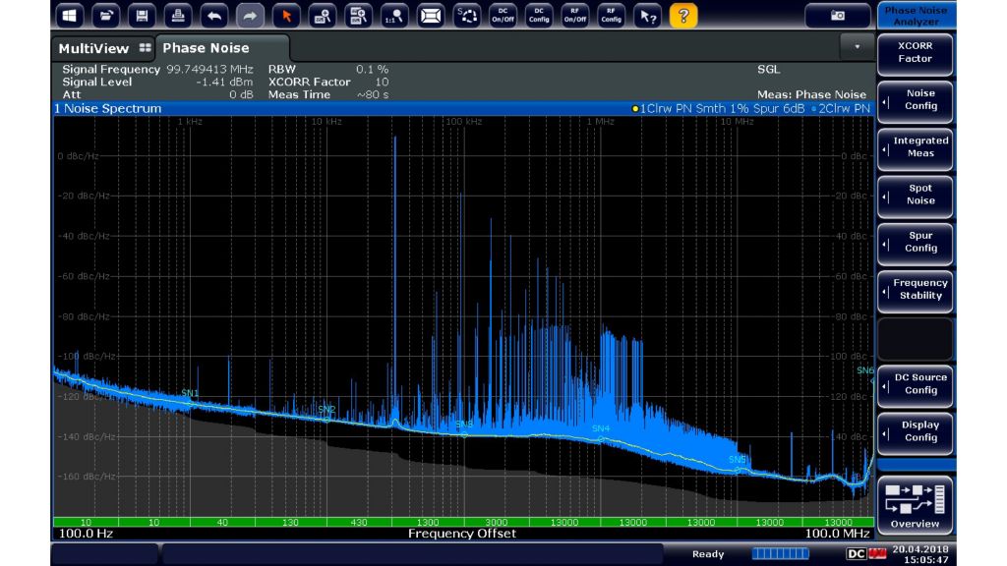Click the sequencer icon in the toolbar
This screenshot has height=566, width=1007.
tap(467, 16)
